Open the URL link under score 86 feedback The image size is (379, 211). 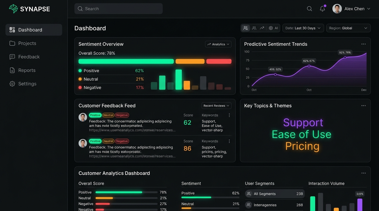pyautogui.click(x=132, y=156)
